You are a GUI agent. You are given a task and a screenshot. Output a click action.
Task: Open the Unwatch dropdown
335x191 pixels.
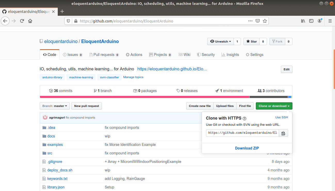click(x=220, y=41)
